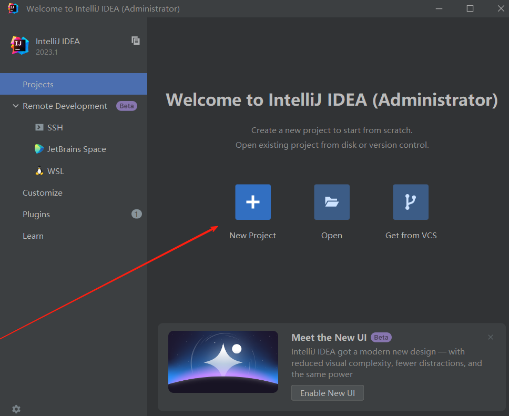Click the WSL penguin icon

[x=39, y=171]
